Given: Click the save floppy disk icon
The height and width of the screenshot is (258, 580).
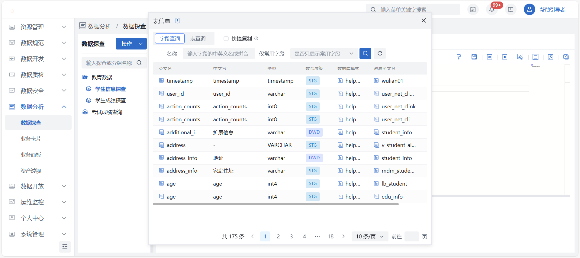Looking at the screenshot, I should coord(474,57).
